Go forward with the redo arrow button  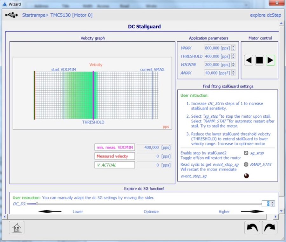[269, 227]
